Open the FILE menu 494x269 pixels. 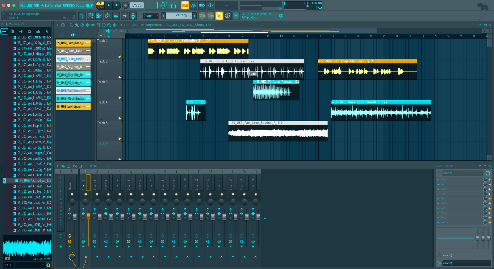22,5
